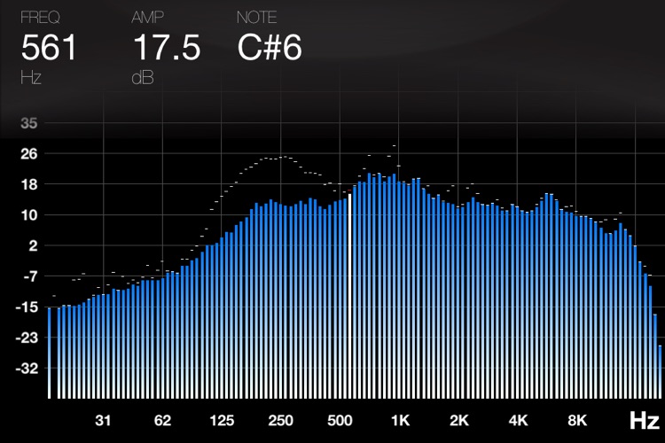Tap the 17.5 amplitude value

tap(167, 48)
